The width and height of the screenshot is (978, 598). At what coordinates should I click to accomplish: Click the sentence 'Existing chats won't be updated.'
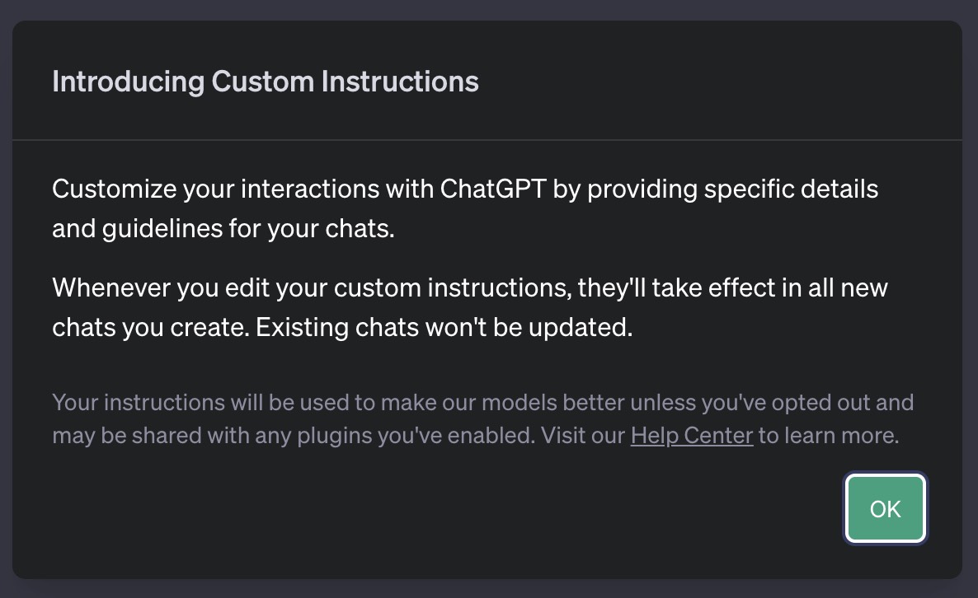[444, 327]
